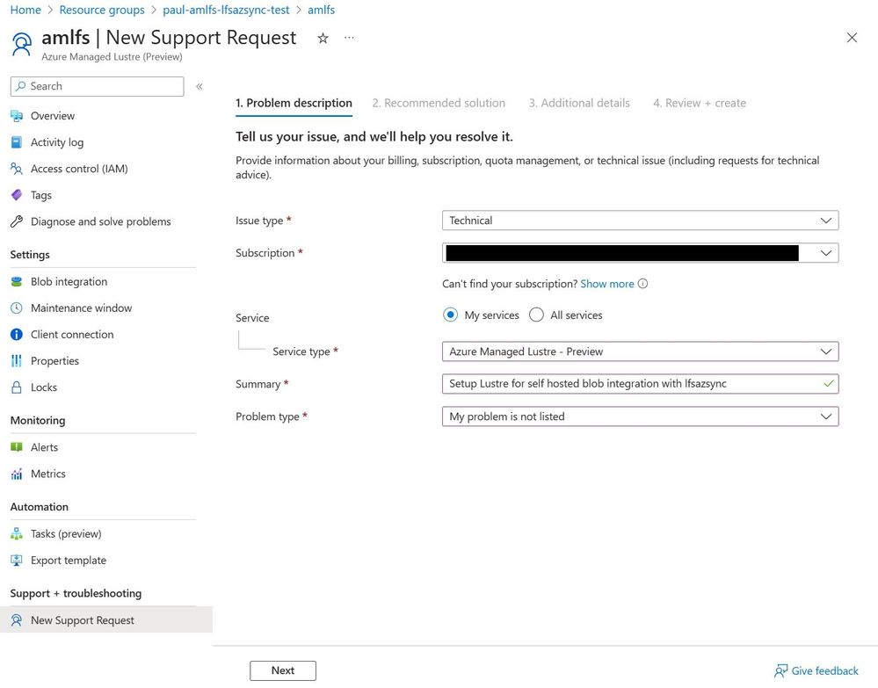
Task: Open the Problem type dropdown
Action: coord(640,416)
